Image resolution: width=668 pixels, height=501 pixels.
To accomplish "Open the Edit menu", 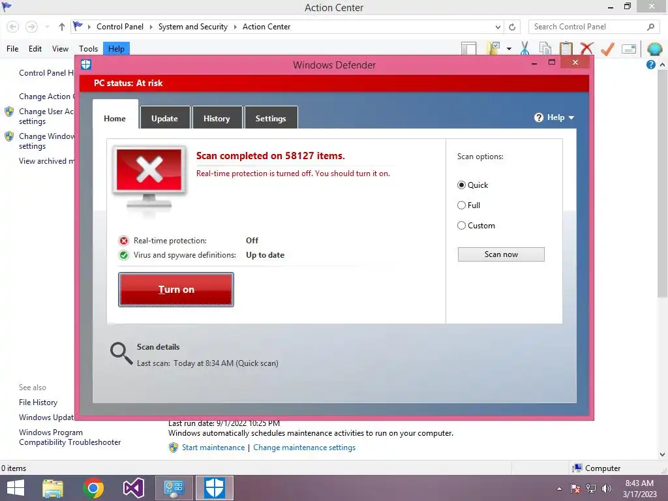I will (35, 49).
